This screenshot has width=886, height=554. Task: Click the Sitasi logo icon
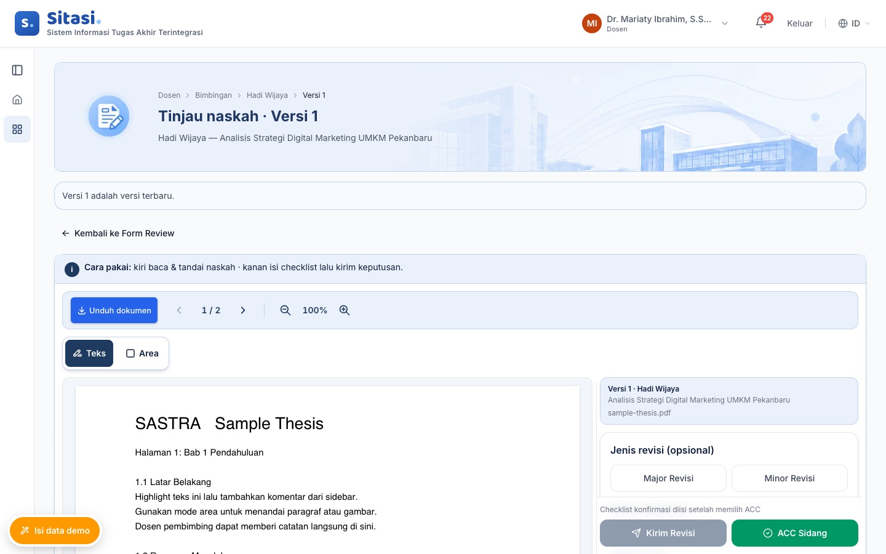click(27, 23)
